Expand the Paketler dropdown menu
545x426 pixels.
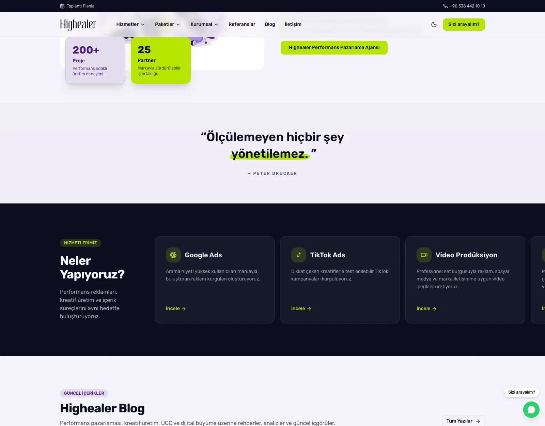coord(167,24)
